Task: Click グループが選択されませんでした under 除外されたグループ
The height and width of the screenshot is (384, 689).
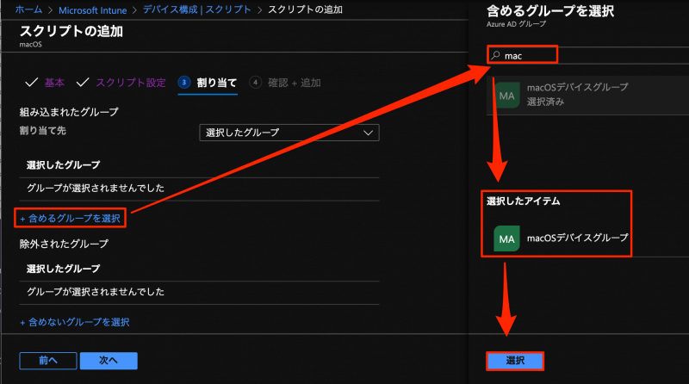Action: [x=96, y=292]
